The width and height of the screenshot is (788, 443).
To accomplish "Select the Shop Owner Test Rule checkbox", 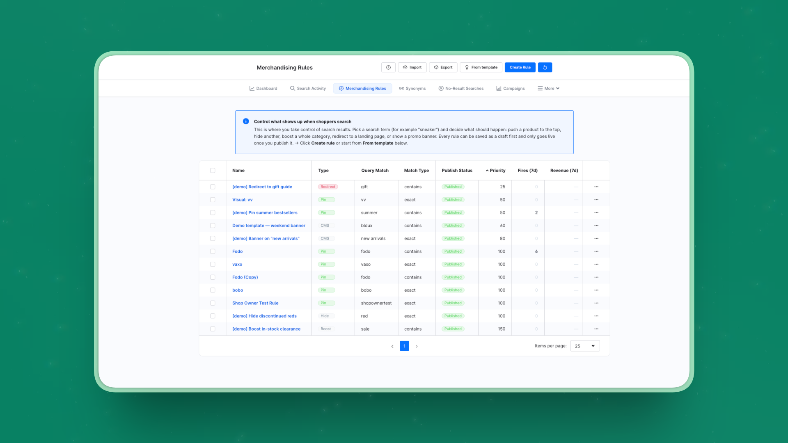I will (x=213, y=303).
